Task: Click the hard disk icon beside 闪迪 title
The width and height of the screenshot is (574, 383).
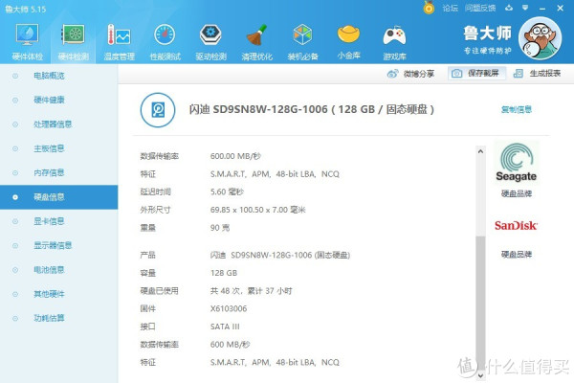Action: [158, 110]
